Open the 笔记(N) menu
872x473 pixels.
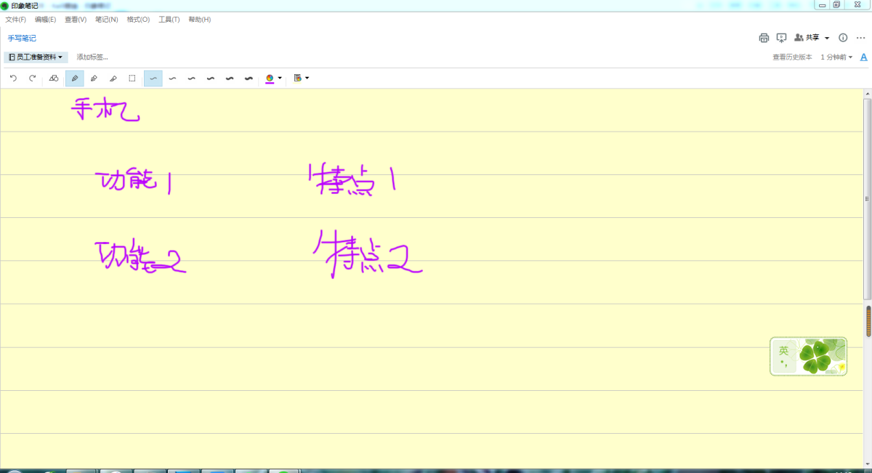coord(106,20)
